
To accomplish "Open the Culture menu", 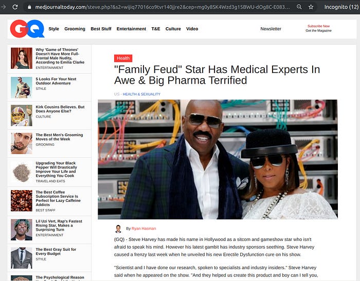I will (x=173, y=29).
